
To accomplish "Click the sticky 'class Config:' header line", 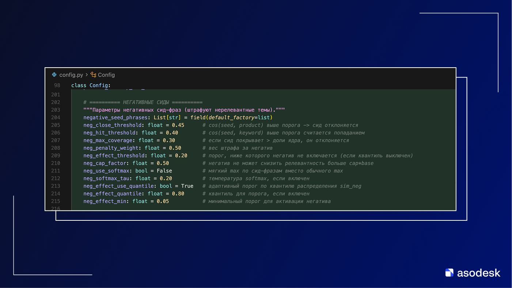I will pyautogui.click(x=91, y=86).
